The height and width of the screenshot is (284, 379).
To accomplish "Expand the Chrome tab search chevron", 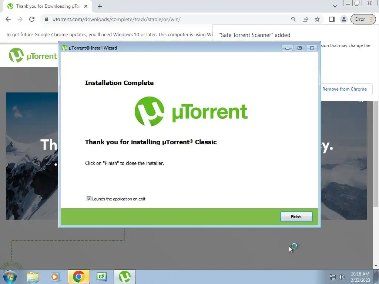I will click(335, 6).
